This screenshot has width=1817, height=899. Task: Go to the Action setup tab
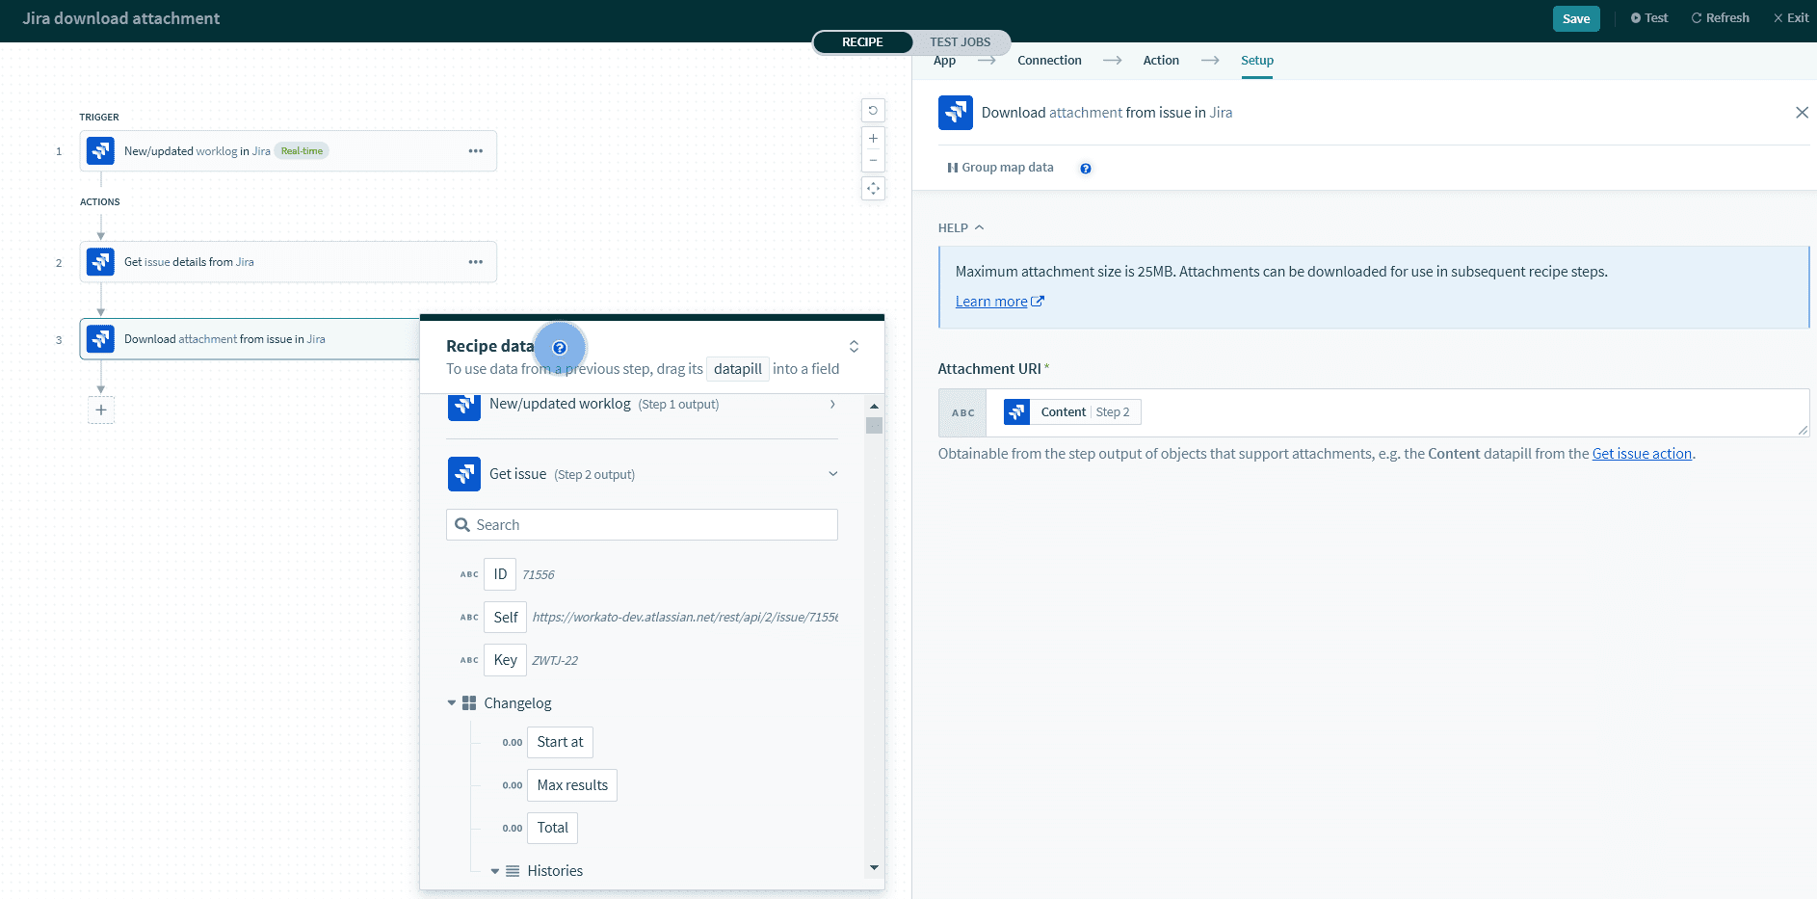[1161, 61]
